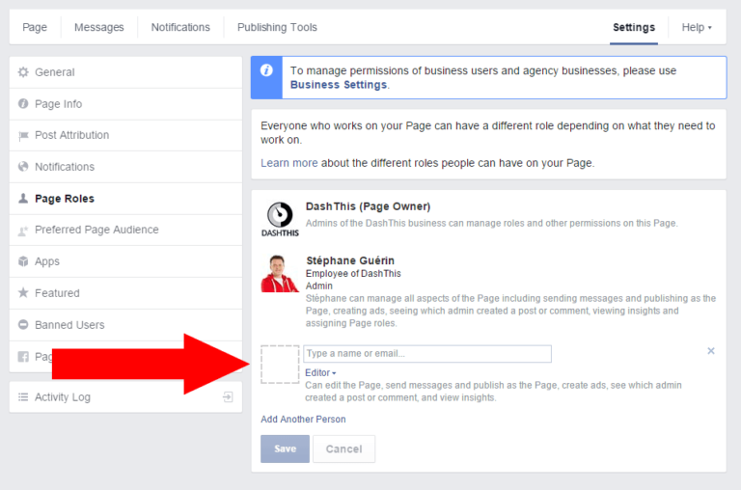The height and width of the screenshot is (490, 741).
Task: Click Add Another Person link
Action: pos(303,420)
